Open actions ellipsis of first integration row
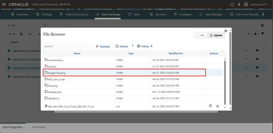Image resolution: width=273 pixels, height=133 pixels. coord(246,50)
